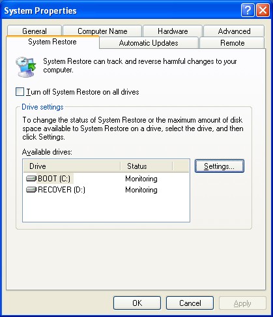
Task: Turn off System Restore on all drives
Action: coord(20,92)
